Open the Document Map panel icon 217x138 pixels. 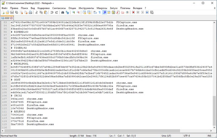[113, 12]
